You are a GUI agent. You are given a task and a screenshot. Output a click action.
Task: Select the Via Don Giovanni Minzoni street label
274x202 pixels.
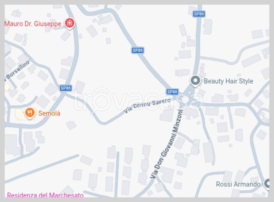point(166,144)
